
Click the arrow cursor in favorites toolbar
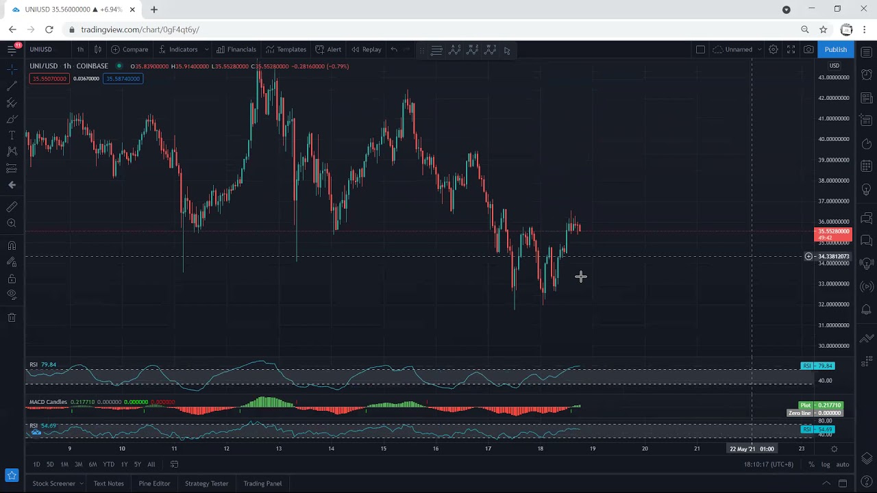(x=507, y=50)
